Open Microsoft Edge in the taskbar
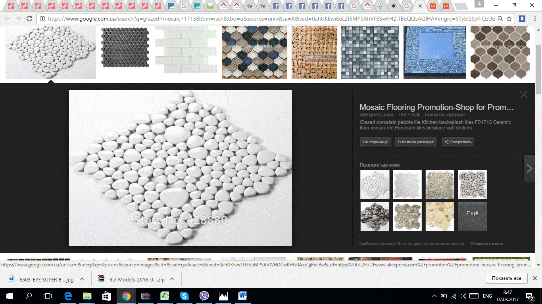 click(x=67, y=296)
